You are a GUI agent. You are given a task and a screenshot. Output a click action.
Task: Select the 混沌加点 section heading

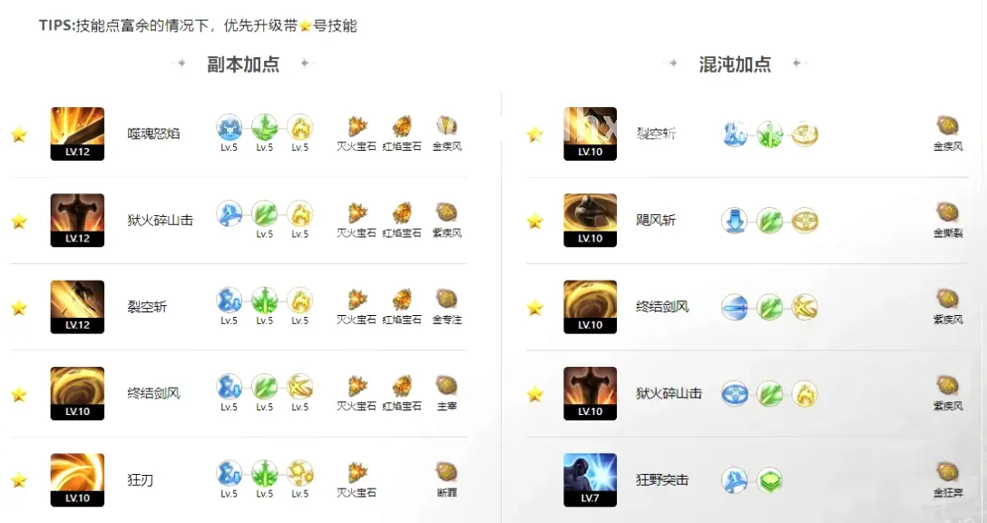point(735,64)
